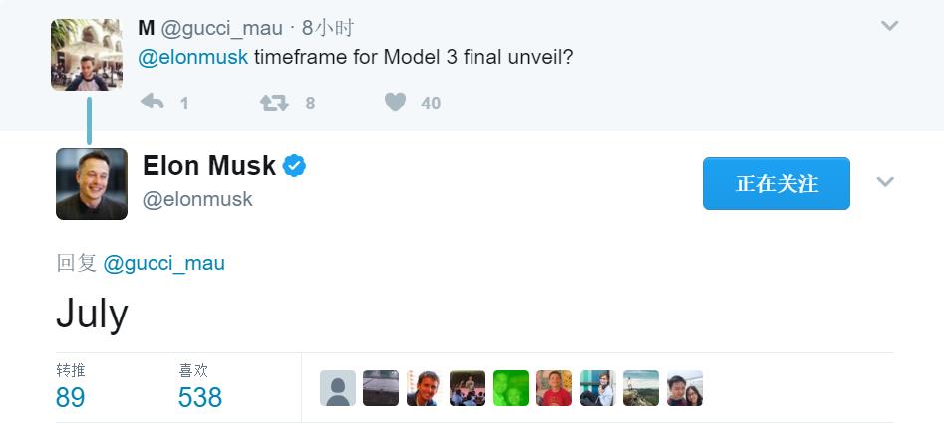Click the reply arrow icon on M's tweet
Image resolution: width=944 pixels, height=423 pixels.
pyautogui.click(x=153, y=102)
